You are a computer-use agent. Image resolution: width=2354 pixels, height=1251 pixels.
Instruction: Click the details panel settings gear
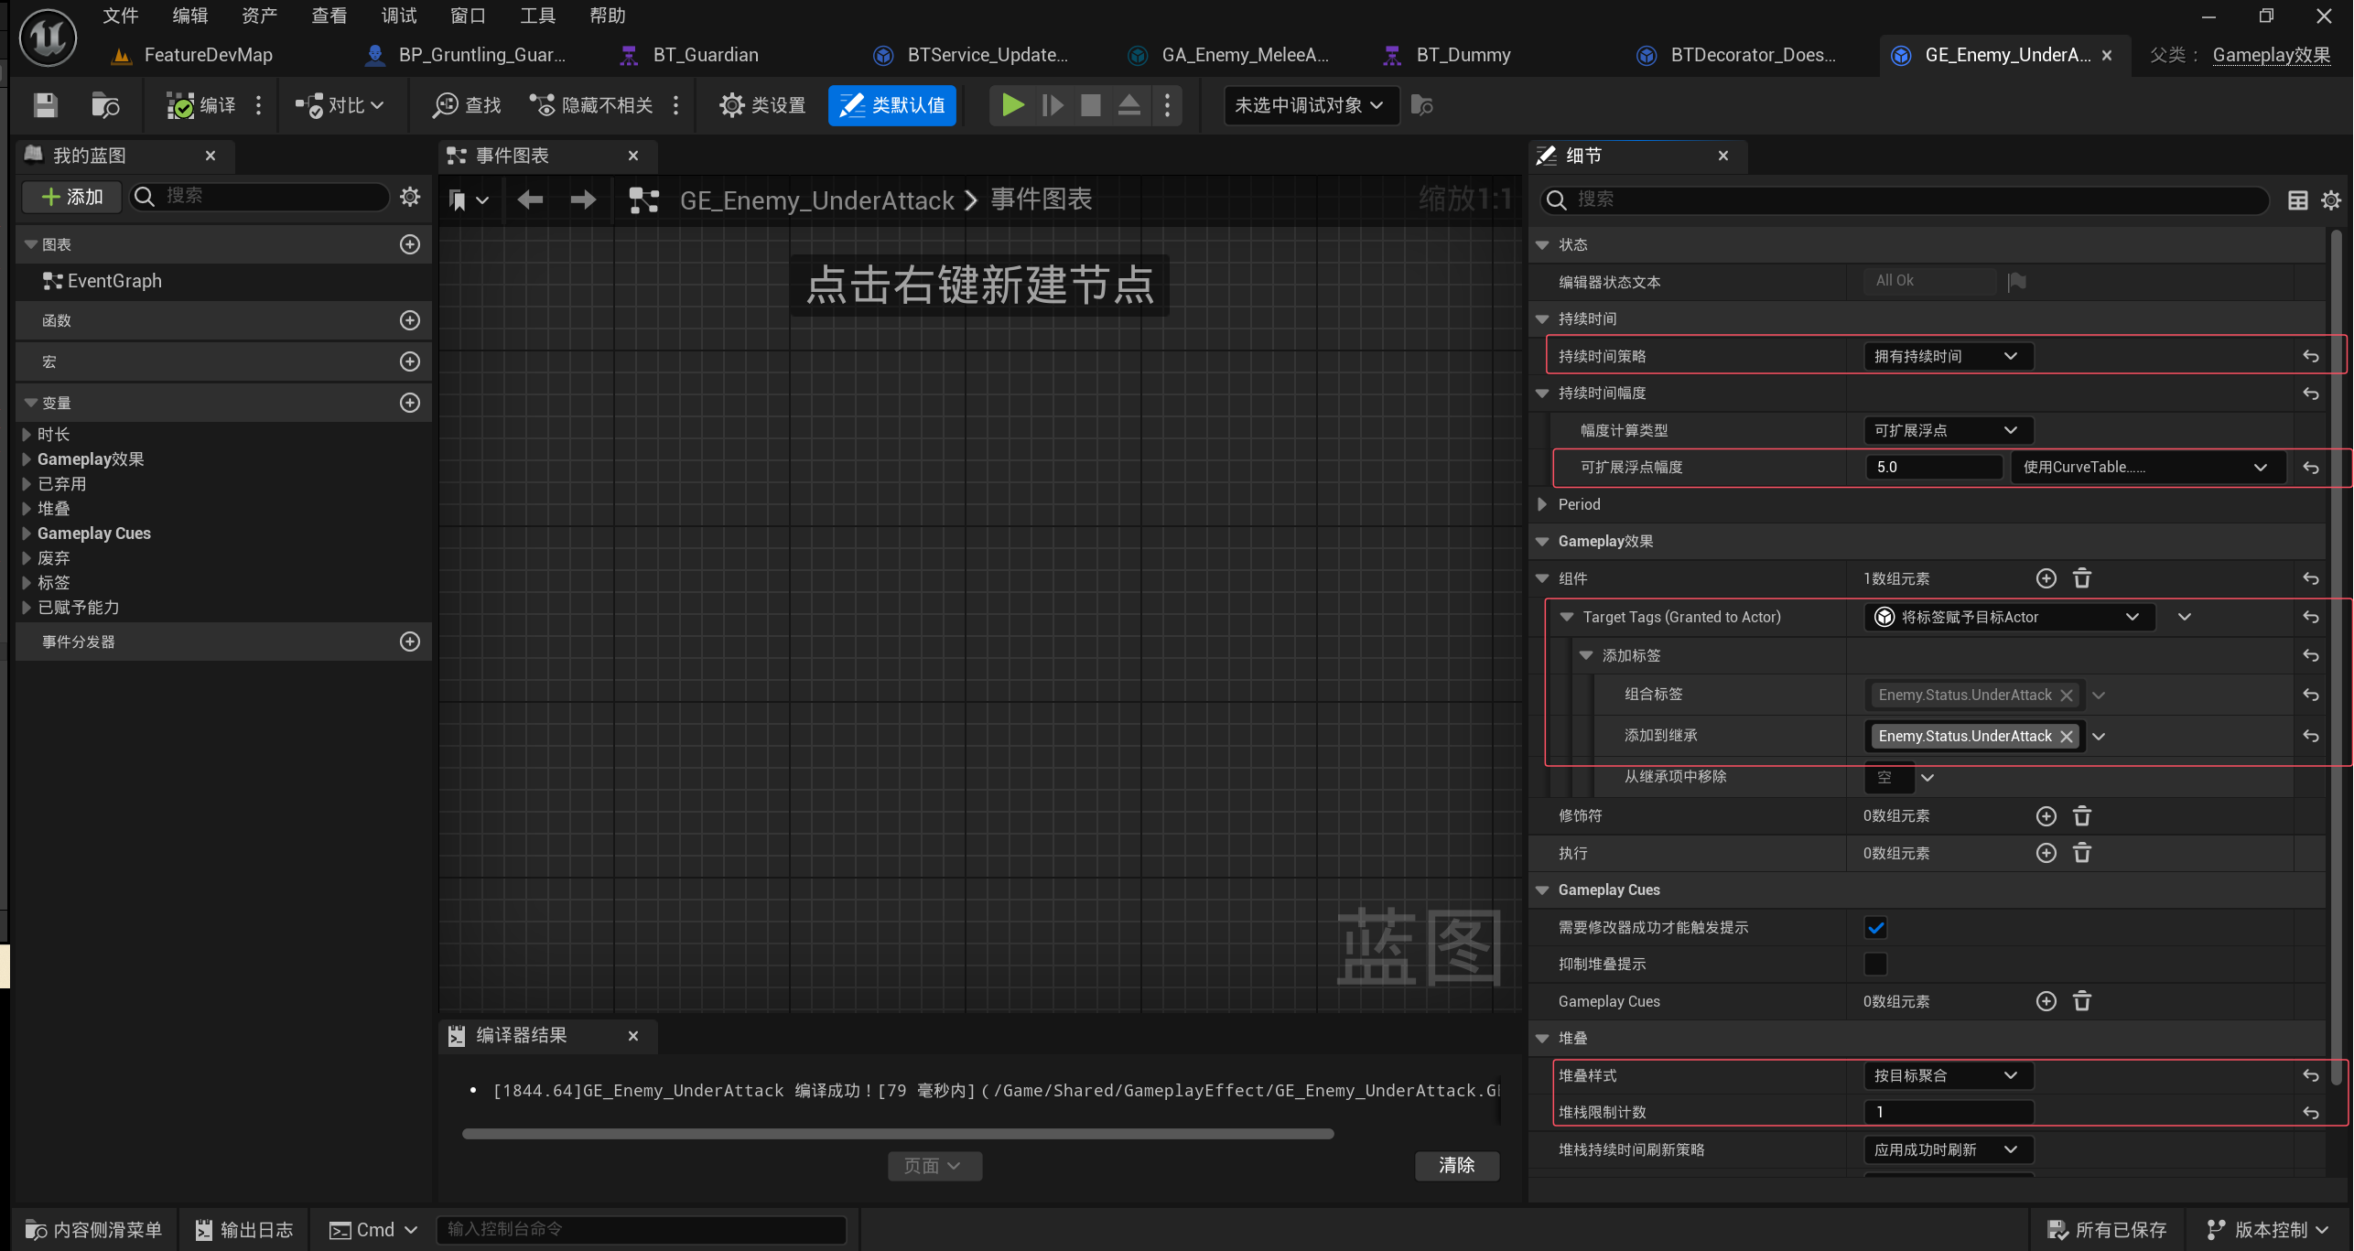2330,200
